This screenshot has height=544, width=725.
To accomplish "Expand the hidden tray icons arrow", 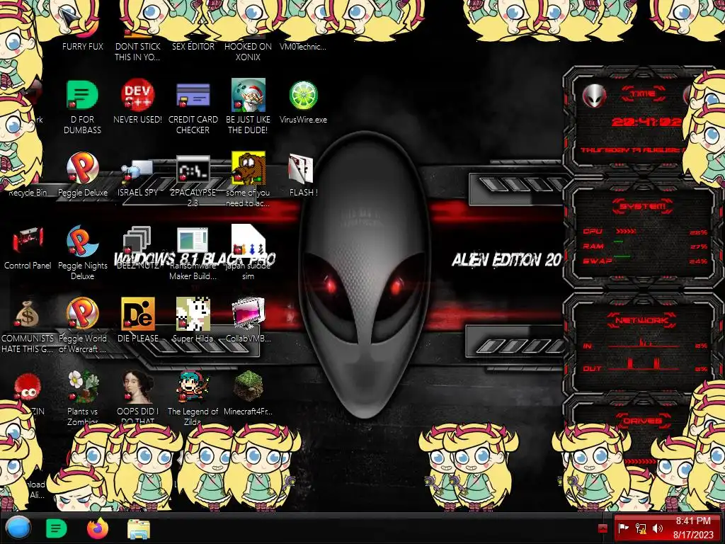I will [x=603, y=528].
